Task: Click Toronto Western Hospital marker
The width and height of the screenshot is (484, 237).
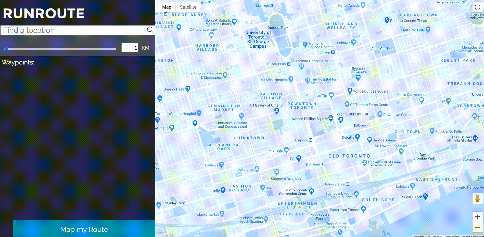Action: 199,113
